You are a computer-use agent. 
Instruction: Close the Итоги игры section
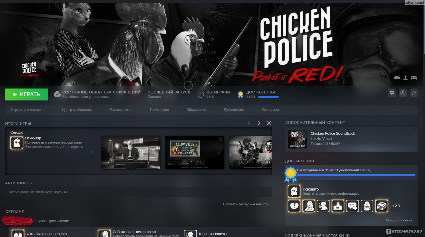pyautogui.click(x=269, y=123)
